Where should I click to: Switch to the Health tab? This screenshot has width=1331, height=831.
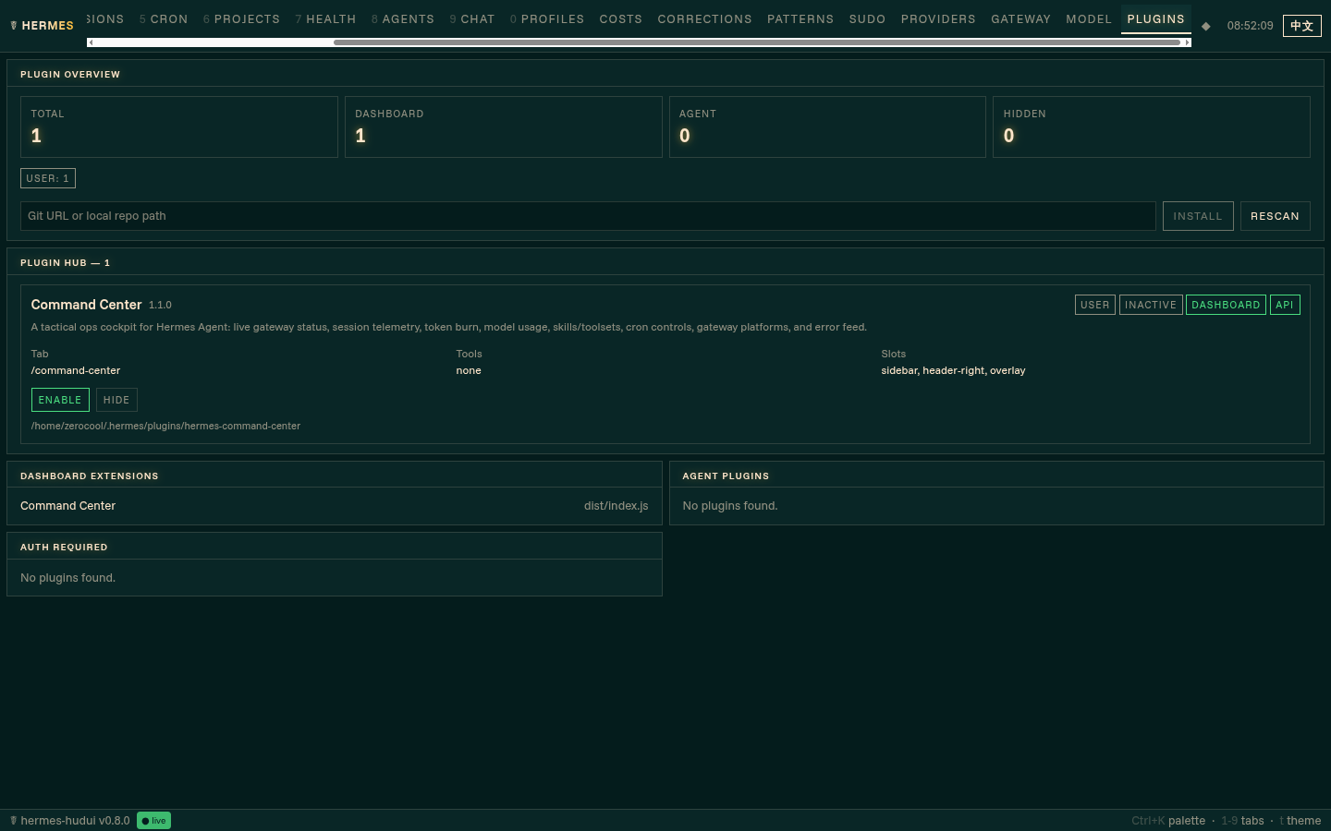coord(325,18)
